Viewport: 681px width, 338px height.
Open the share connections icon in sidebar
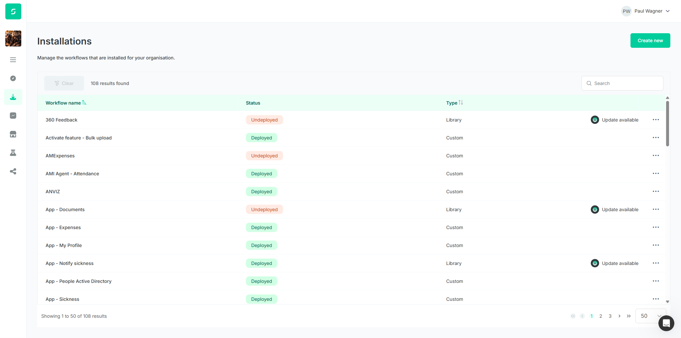click(x=13, y=171)
